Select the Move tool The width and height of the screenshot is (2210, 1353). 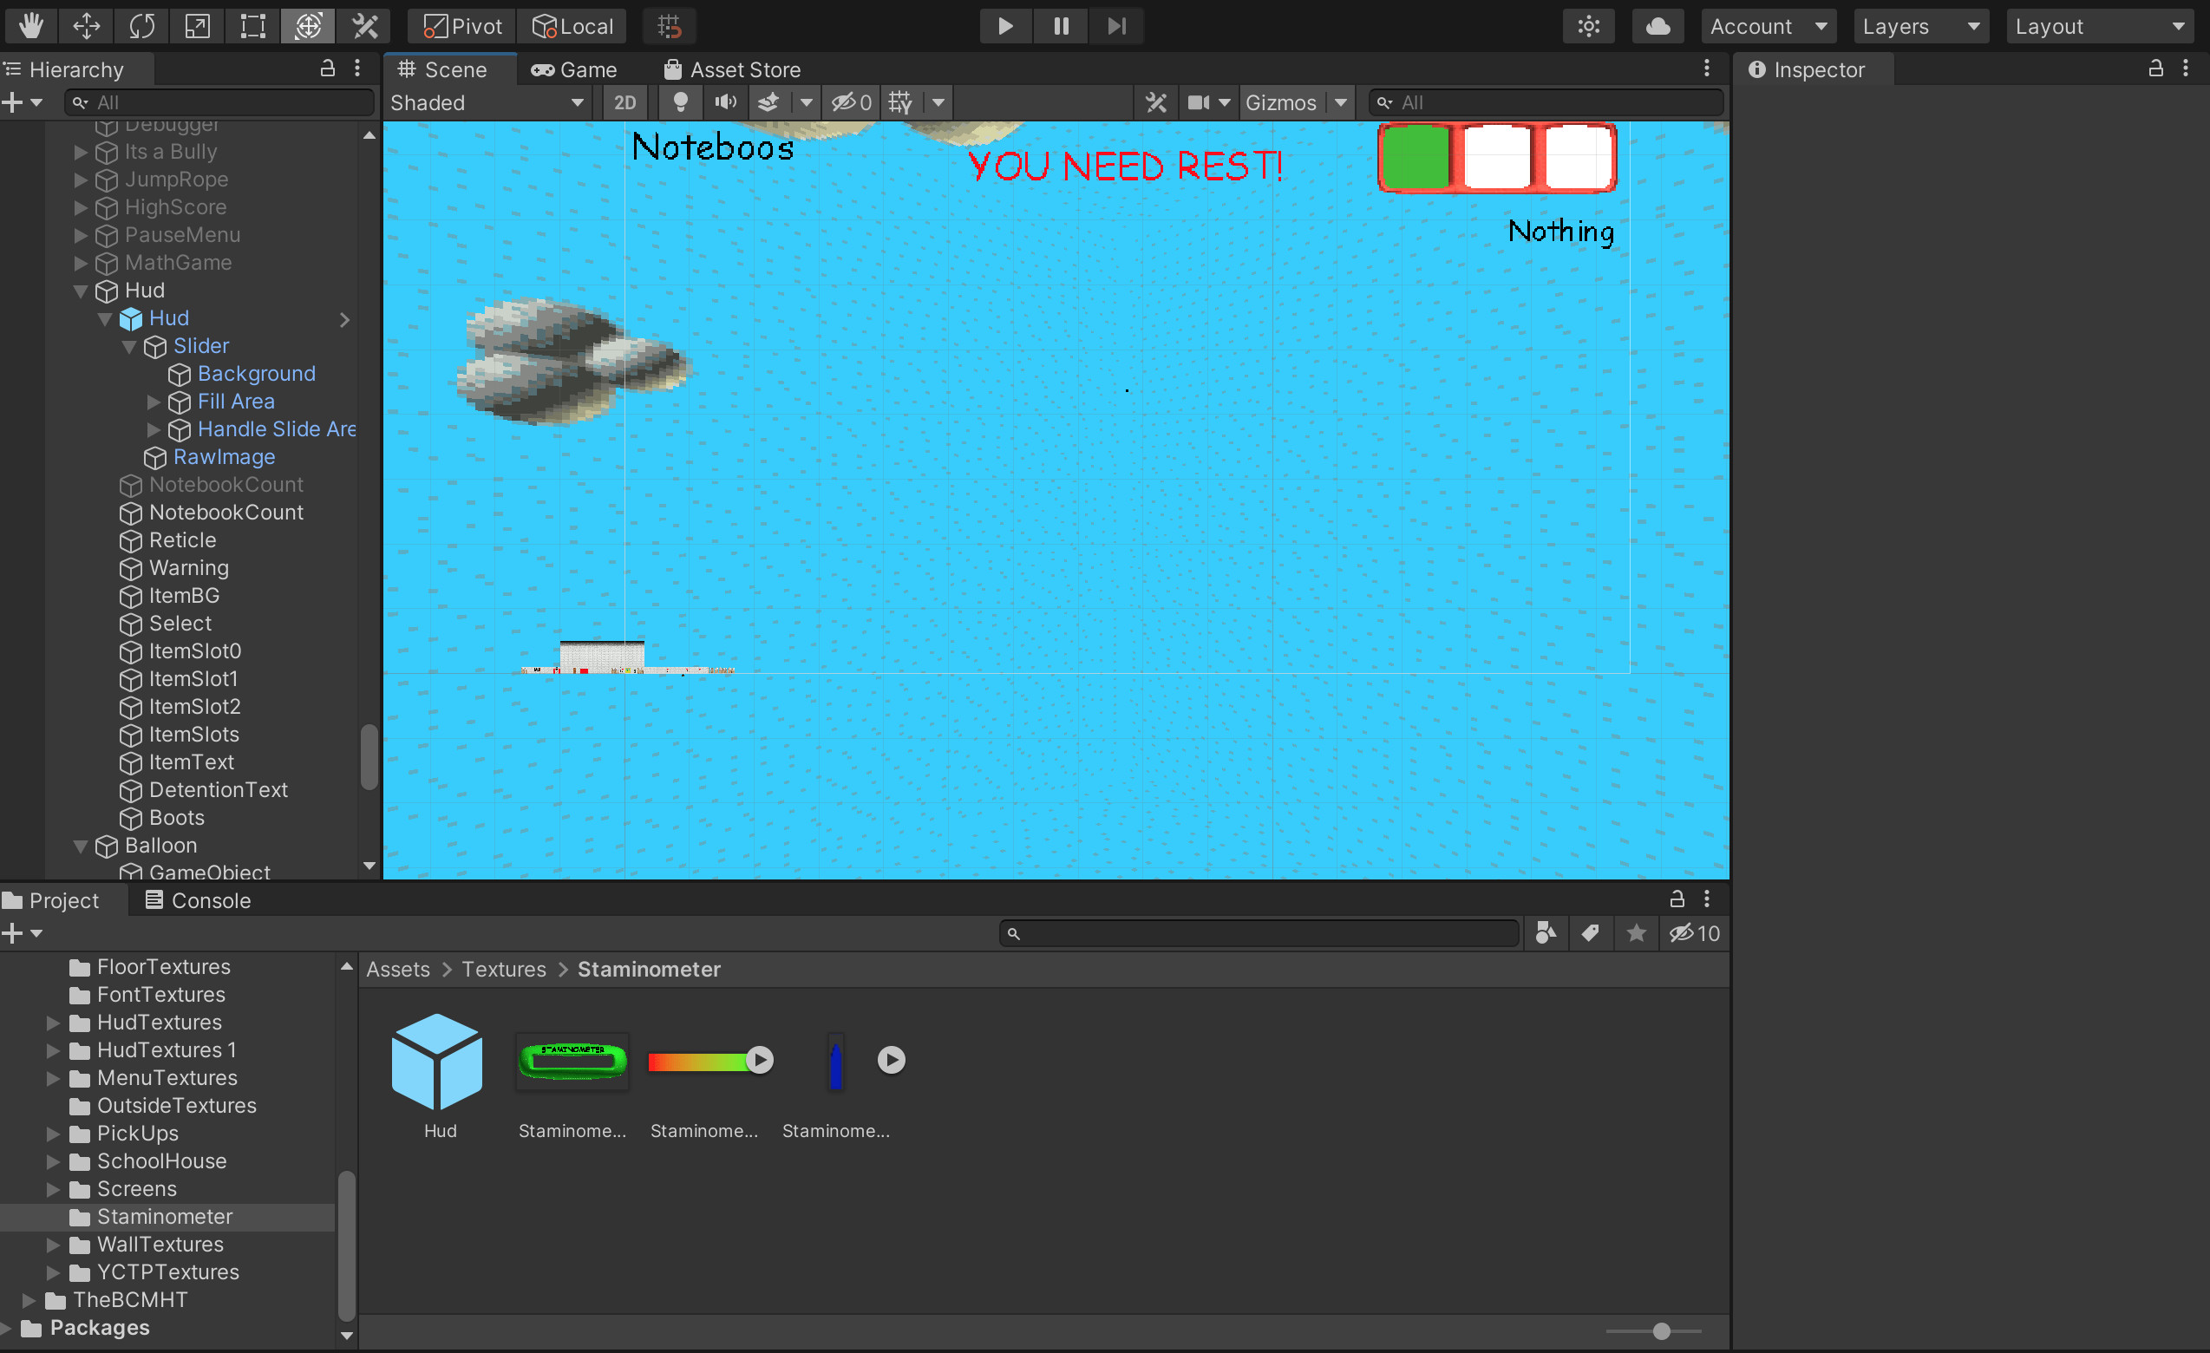click(86, 26)
